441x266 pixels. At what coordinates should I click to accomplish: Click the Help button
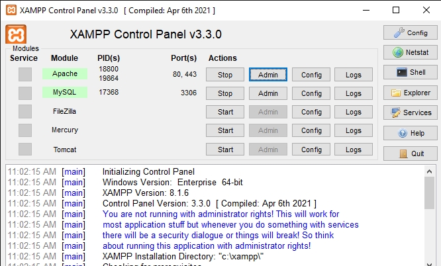click(411, 133)
